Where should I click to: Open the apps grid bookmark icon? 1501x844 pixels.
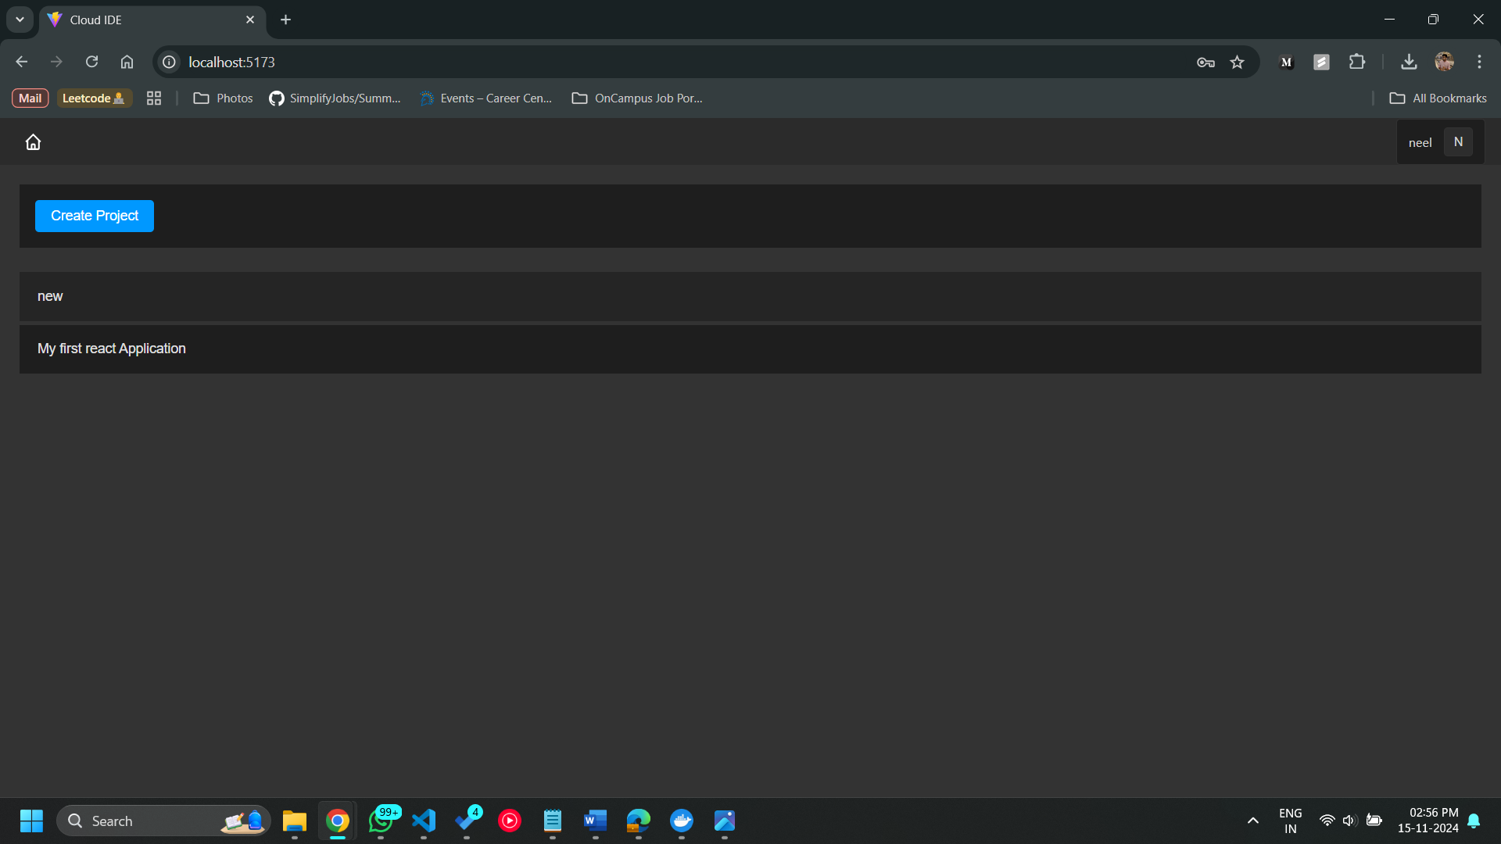(154, 98)
